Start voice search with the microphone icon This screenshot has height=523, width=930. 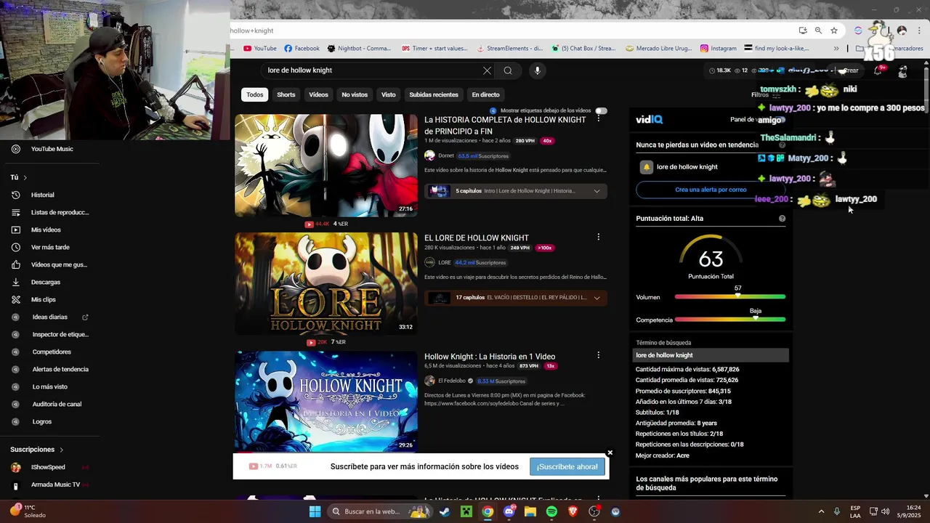point(538,70)
